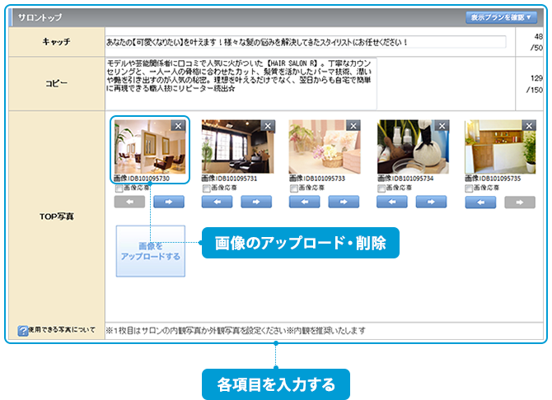Click inside the コピー description textarea
Screen dimensions: 552x400
tap(241, 82)
